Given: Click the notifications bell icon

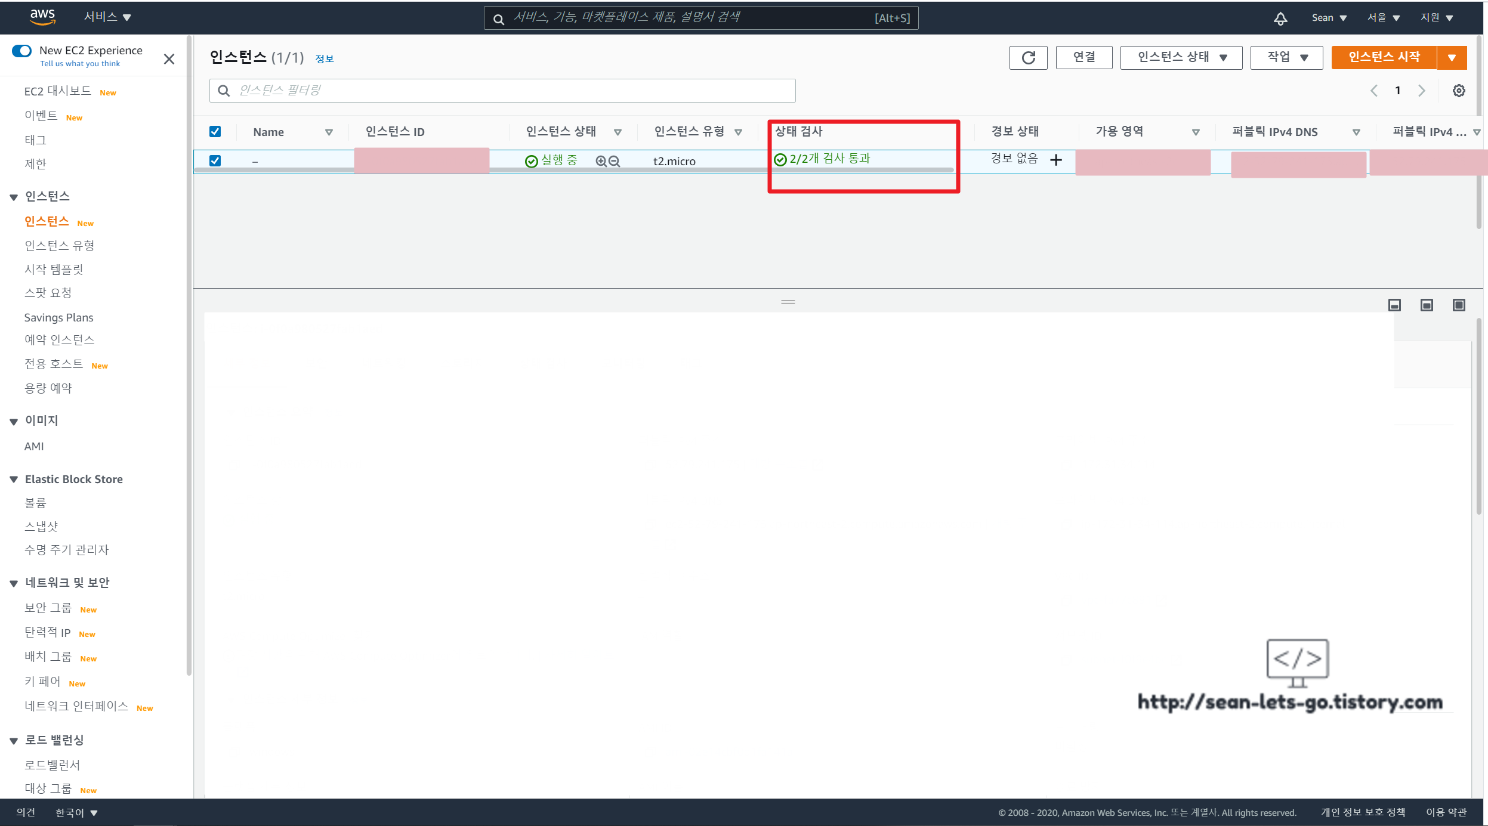Looking at the screenshot, I should tap(1280, 18).
